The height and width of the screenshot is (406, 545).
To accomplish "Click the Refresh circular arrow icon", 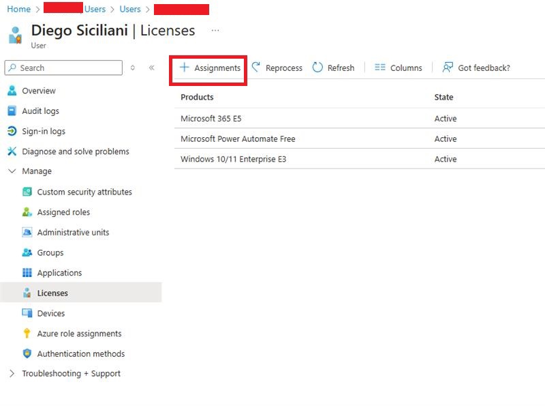I will (x=317, y=67).
